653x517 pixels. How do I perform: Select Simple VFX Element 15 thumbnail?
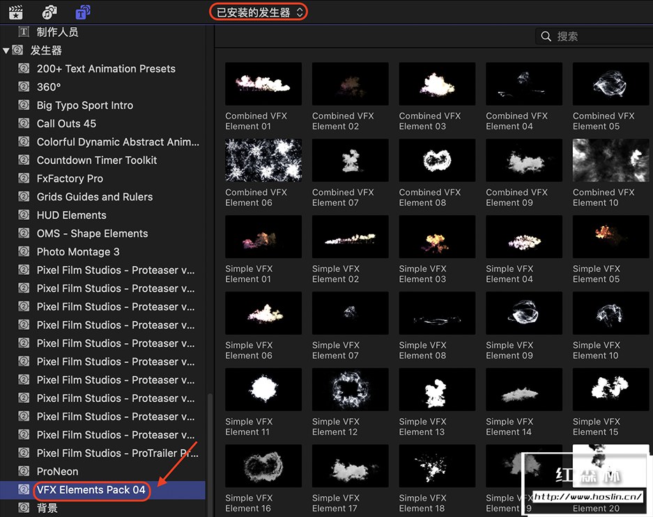pyautogui.click(x=610, y=389)
